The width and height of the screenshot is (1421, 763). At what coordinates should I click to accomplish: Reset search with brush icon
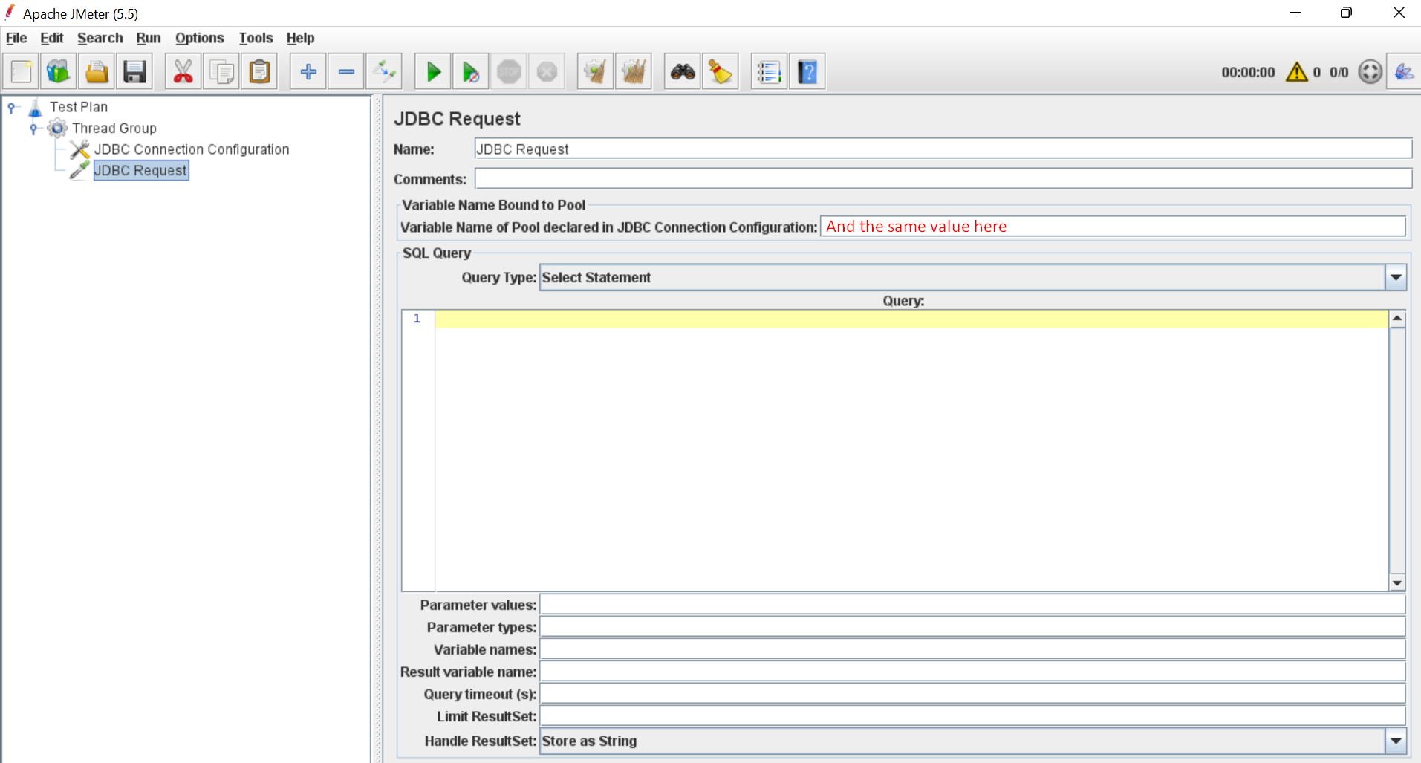pyautogui.click(x=721, y=72)
